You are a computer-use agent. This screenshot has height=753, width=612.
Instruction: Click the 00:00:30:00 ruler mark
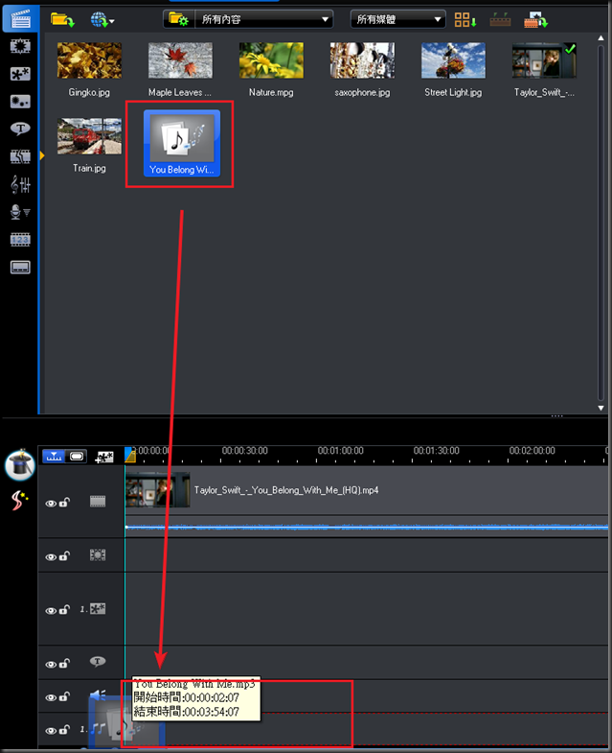pos(244,451)
